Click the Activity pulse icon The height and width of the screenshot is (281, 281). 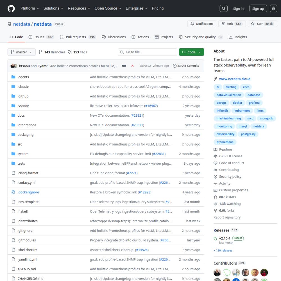click(216, 183)
